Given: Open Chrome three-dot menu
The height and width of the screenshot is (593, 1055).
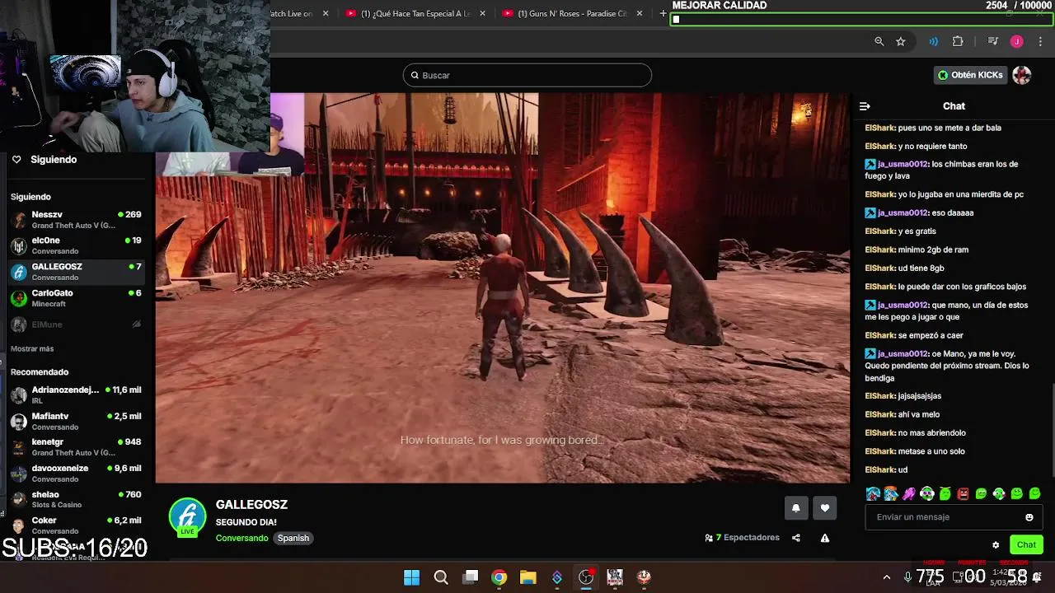Looking at the screenshot, I should (1040, 41).
